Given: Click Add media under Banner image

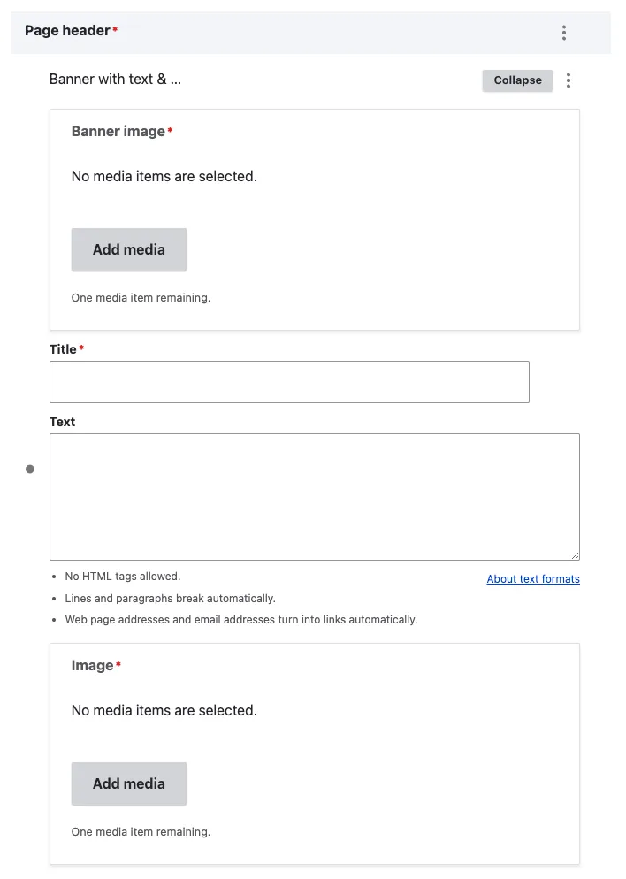Looking at the screenshot, I should 129,249.
